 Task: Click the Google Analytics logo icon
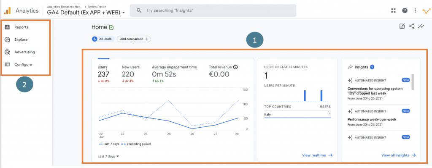[8, 10]
